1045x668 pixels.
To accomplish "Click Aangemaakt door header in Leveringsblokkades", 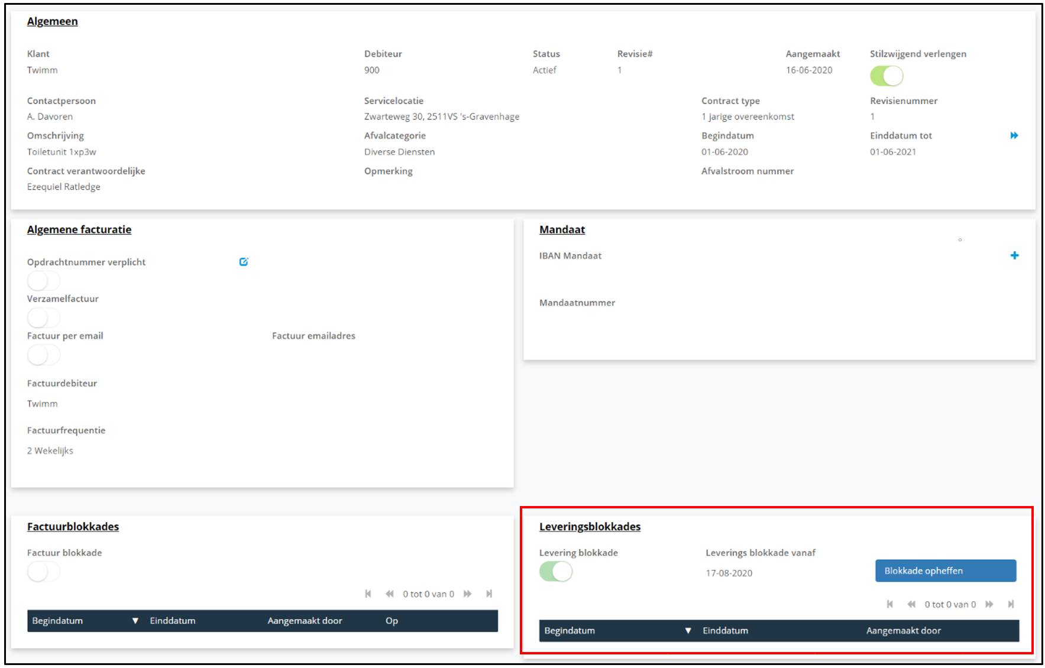I will pos(904,631).
